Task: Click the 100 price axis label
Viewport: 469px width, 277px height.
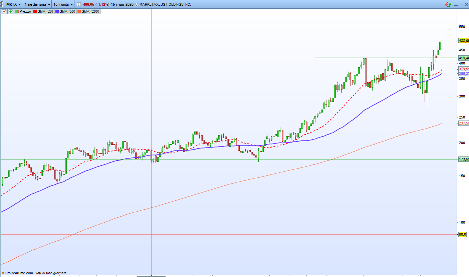Action: 462,222
